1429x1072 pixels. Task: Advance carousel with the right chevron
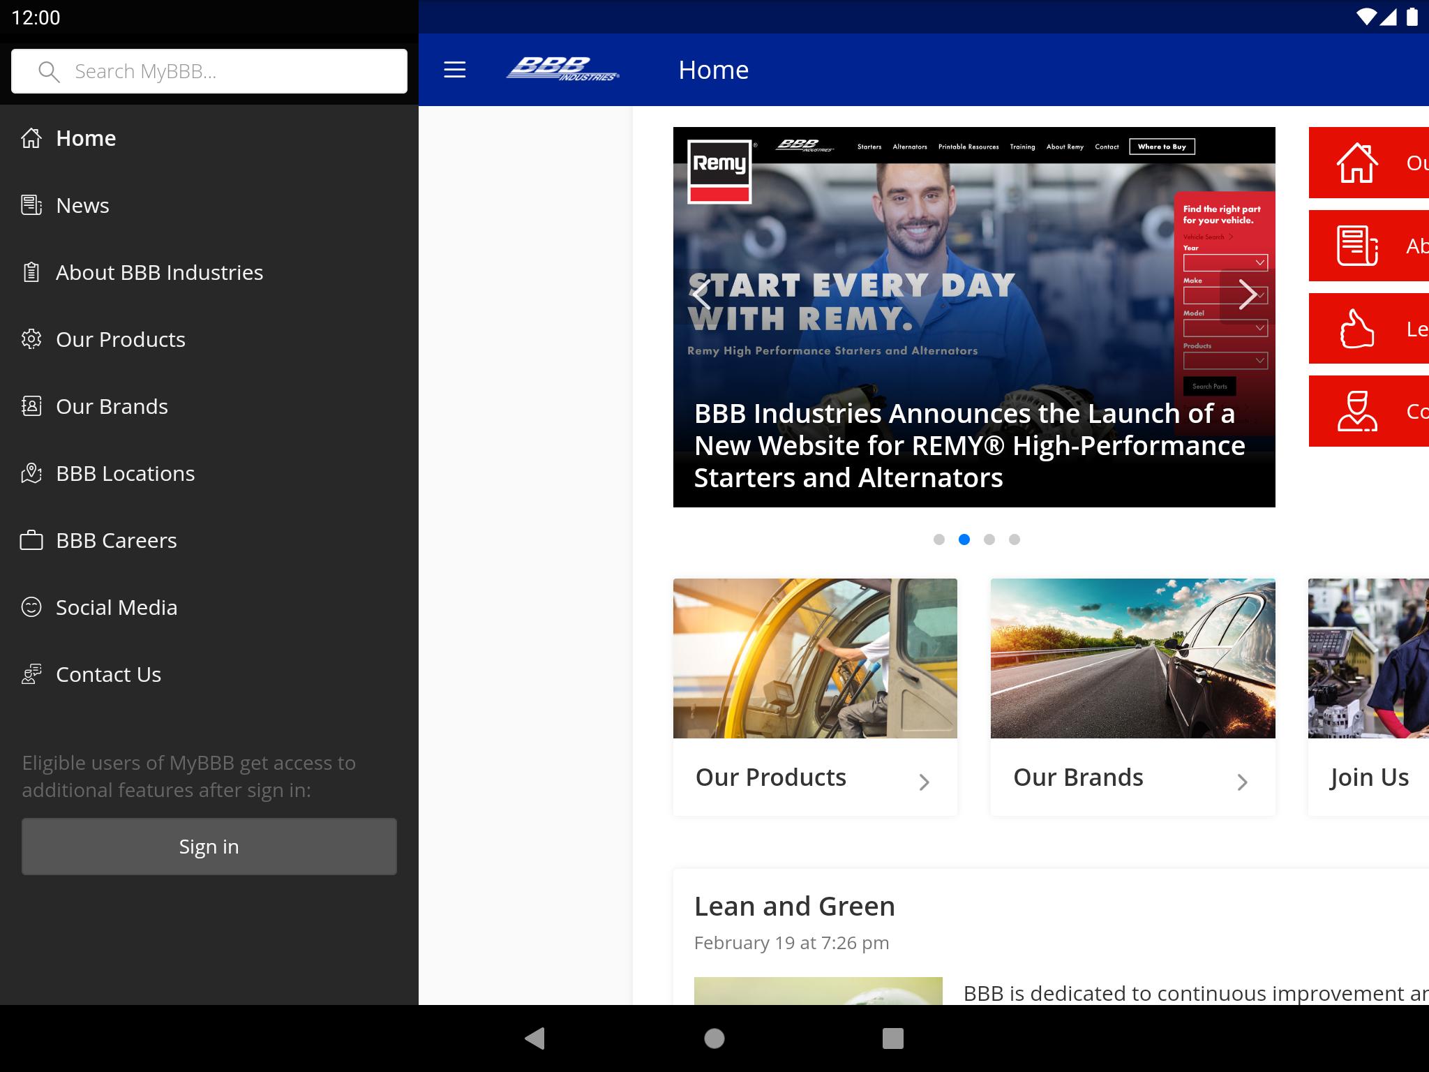1247,295
